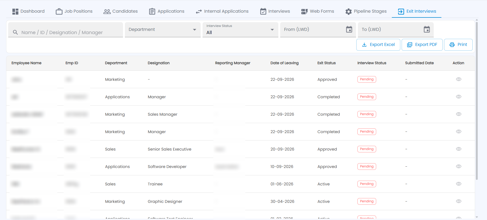Click the search magnifier icon
This screenshot has height=220, width=487.
(x=15, y=32)
